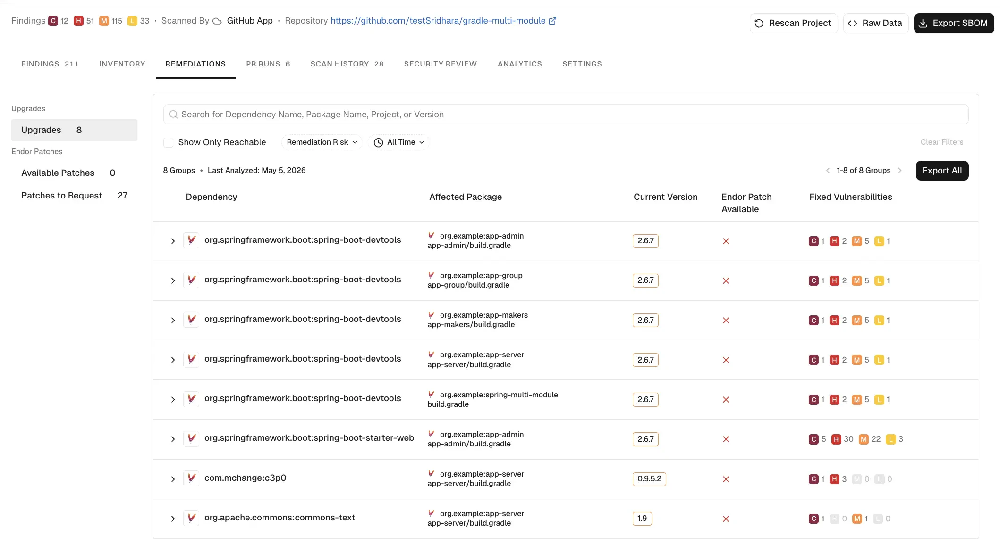
Task: Click the Clear Filters link
Action: point(942,142)
